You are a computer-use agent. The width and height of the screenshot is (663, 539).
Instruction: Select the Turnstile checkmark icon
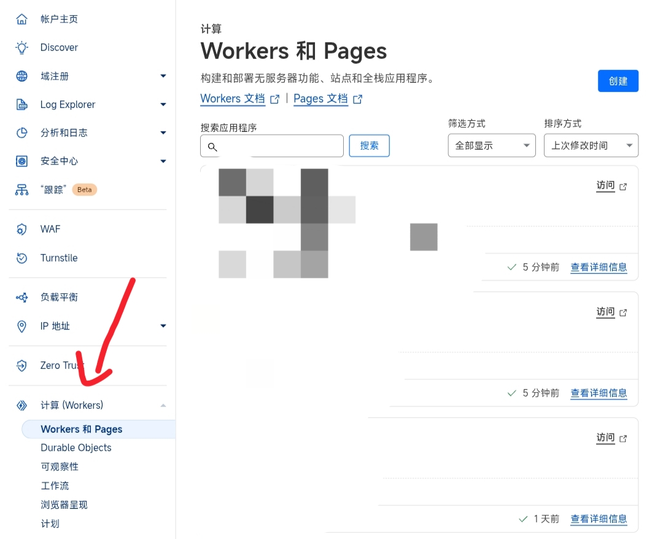click(x=21, y=258)
